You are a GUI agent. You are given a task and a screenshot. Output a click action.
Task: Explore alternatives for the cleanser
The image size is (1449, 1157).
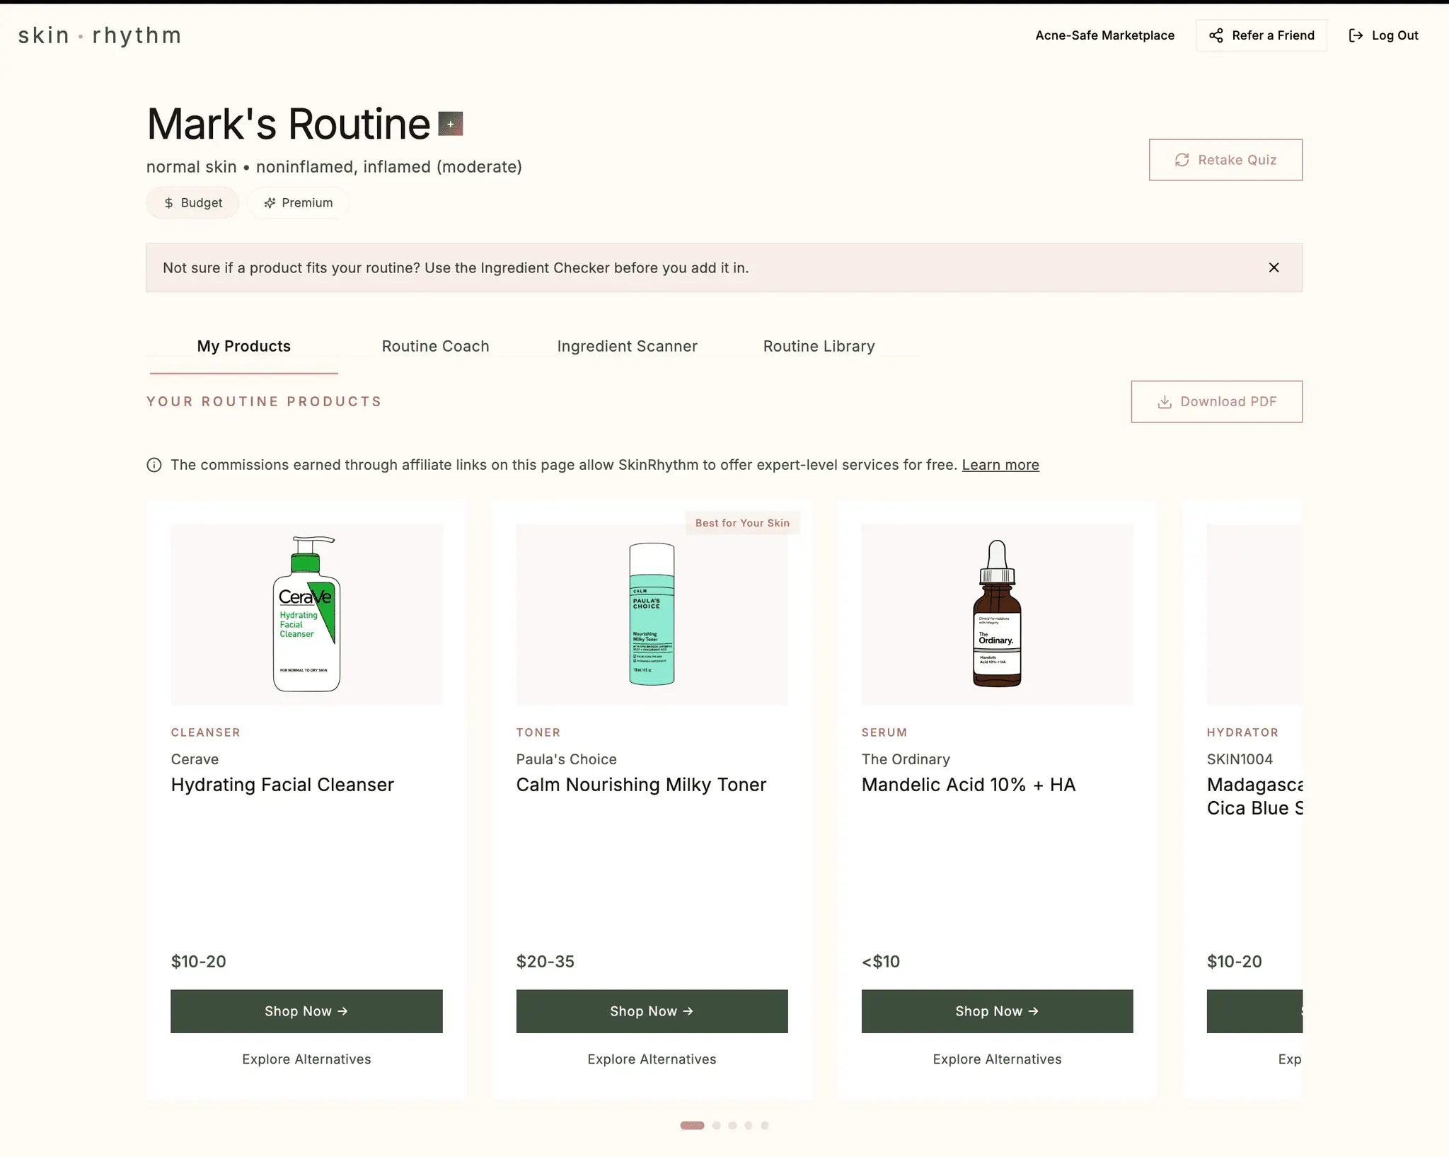click(306, 1059)
